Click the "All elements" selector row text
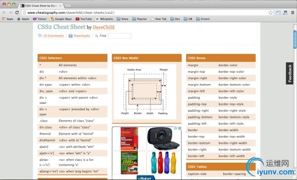297x180 pixels. coord(68,65)
